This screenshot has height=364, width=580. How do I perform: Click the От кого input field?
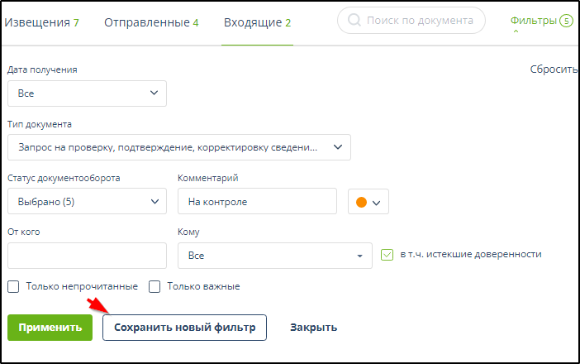tap(87, 256)
